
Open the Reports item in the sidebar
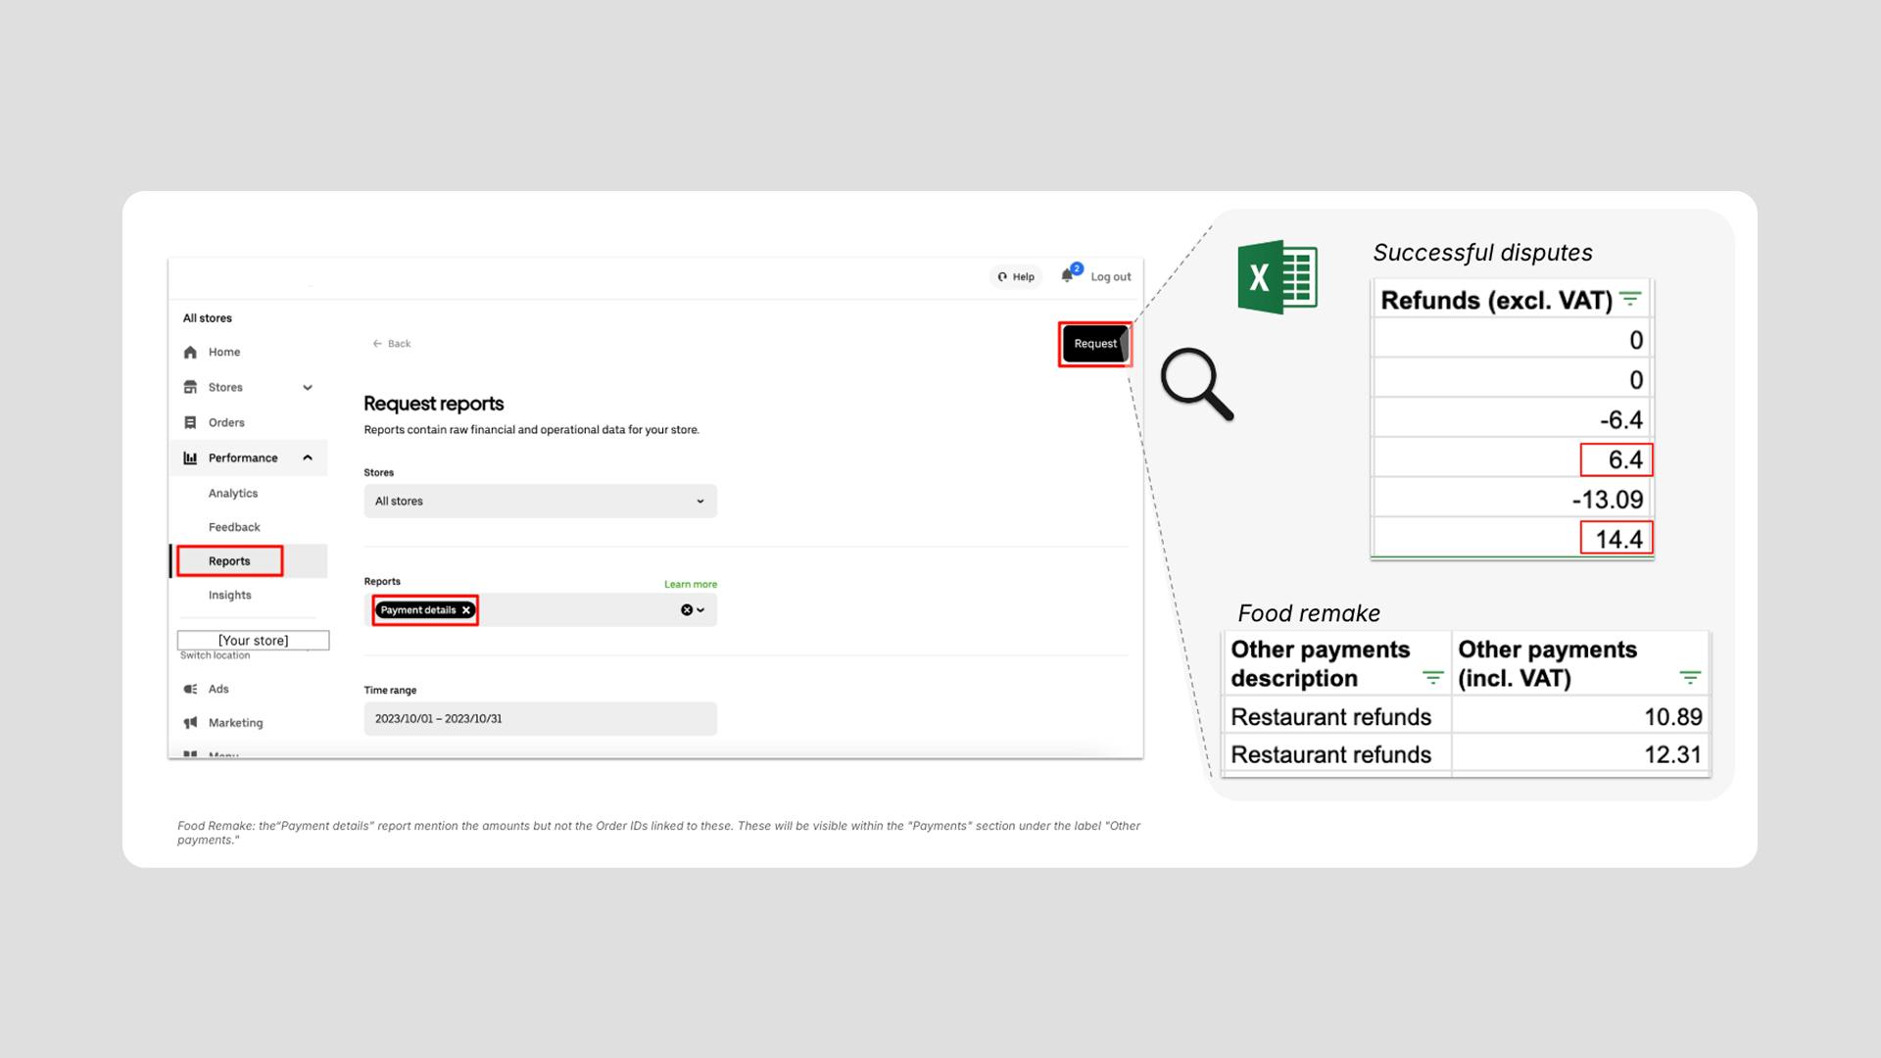[x=229, y=561]
